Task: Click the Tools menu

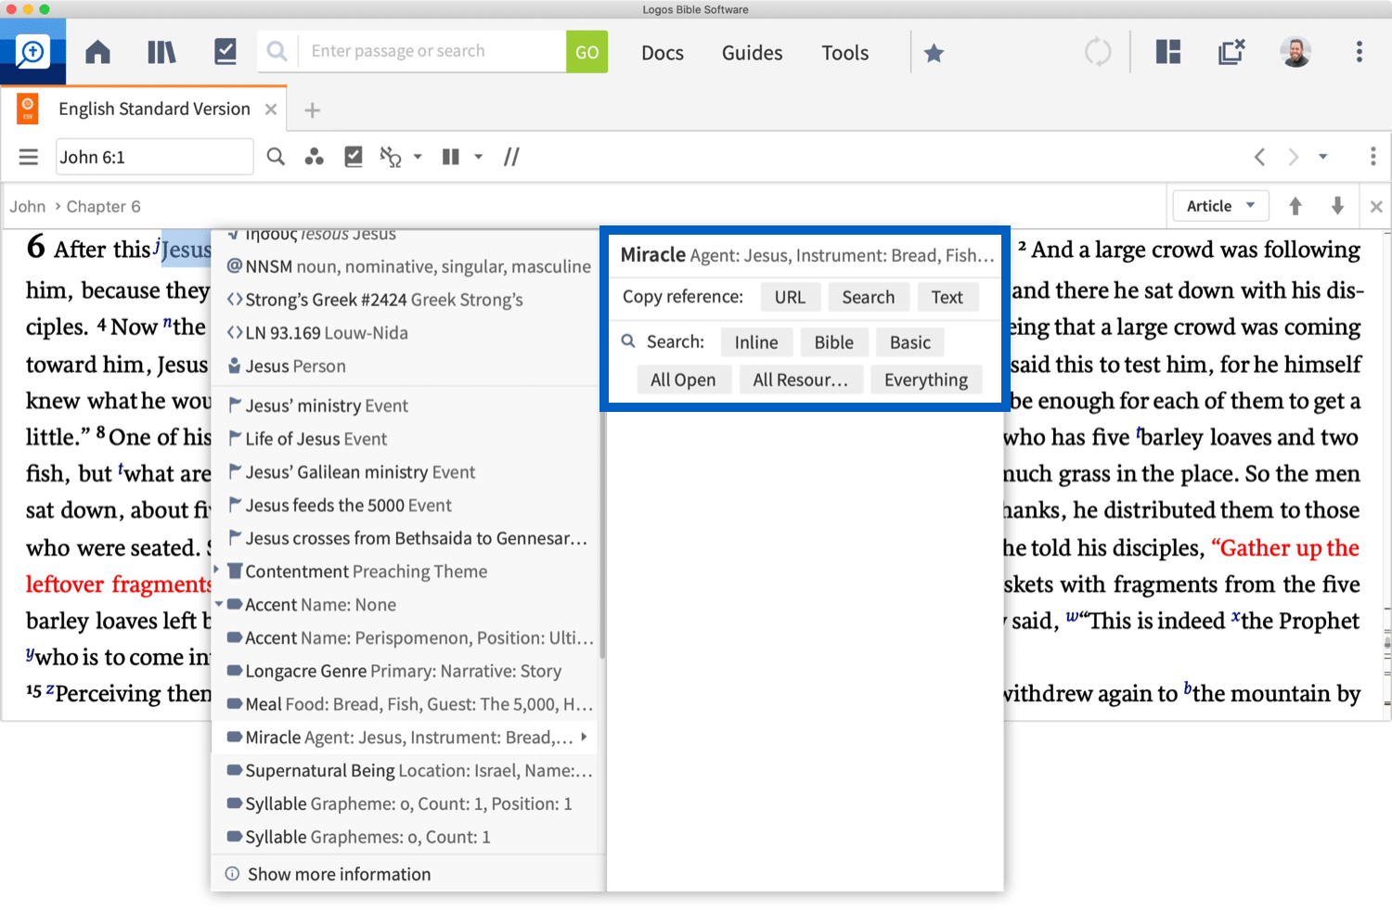Action: coord(844,52)
